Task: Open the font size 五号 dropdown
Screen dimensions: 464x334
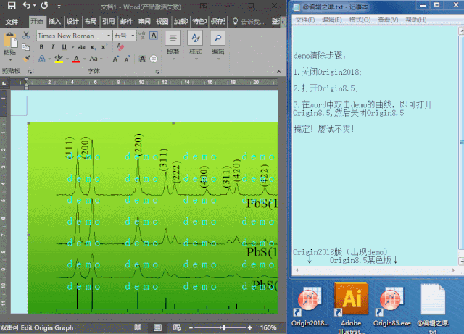Action: pos(133,36)
